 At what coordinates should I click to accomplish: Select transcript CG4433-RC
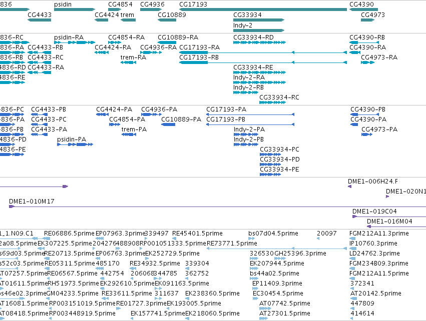coord(46,57)
